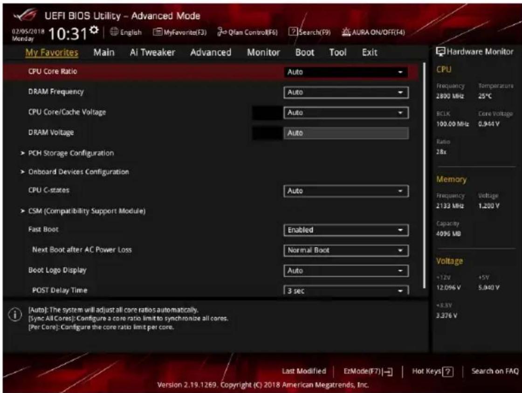This screenshot has width=522, height=393.
Task: Click the CPU frequency value 2800 MHz
Action: (450, 96)
